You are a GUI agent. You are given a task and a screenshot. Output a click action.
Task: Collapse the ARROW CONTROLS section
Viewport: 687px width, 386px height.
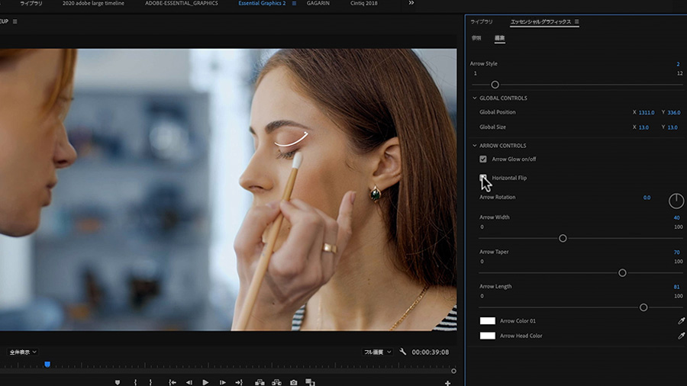474,146
